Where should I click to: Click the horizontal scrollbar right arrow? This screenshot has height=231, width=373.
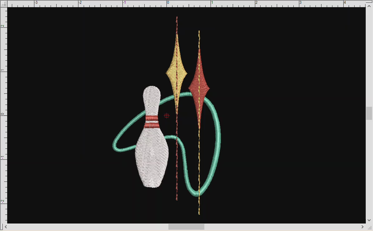pos(363,227)
